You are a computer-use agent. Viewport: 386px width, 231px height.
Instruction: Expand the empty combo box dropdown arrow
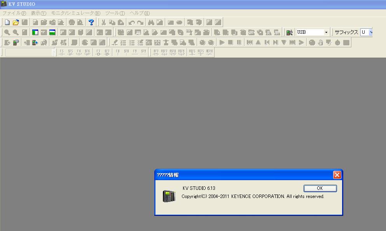pyautogui.click(x=54, y=52)
